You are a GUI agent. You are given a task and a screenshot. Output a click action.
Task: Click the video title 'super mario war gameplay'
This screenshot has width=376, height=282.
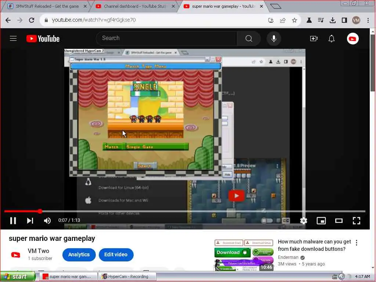[x=52, y=238]
